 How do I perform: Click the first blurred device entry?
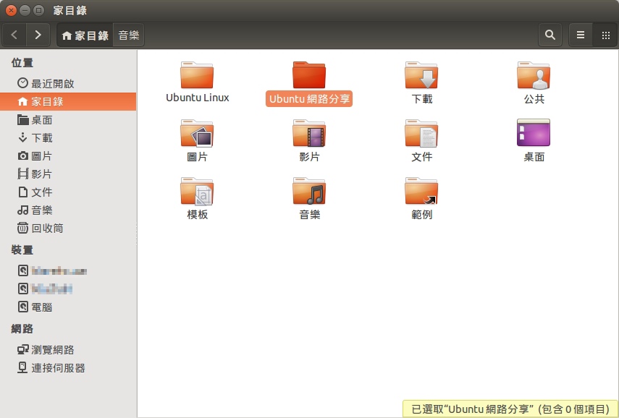[x=59, y=271]
